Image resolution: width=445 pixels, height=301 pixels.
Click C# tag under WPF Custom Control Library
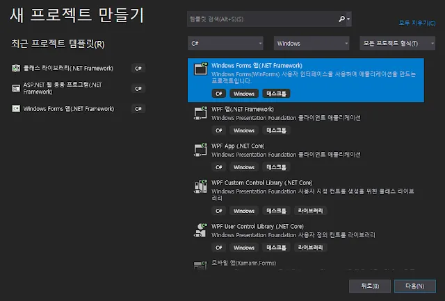pos(219,211)
